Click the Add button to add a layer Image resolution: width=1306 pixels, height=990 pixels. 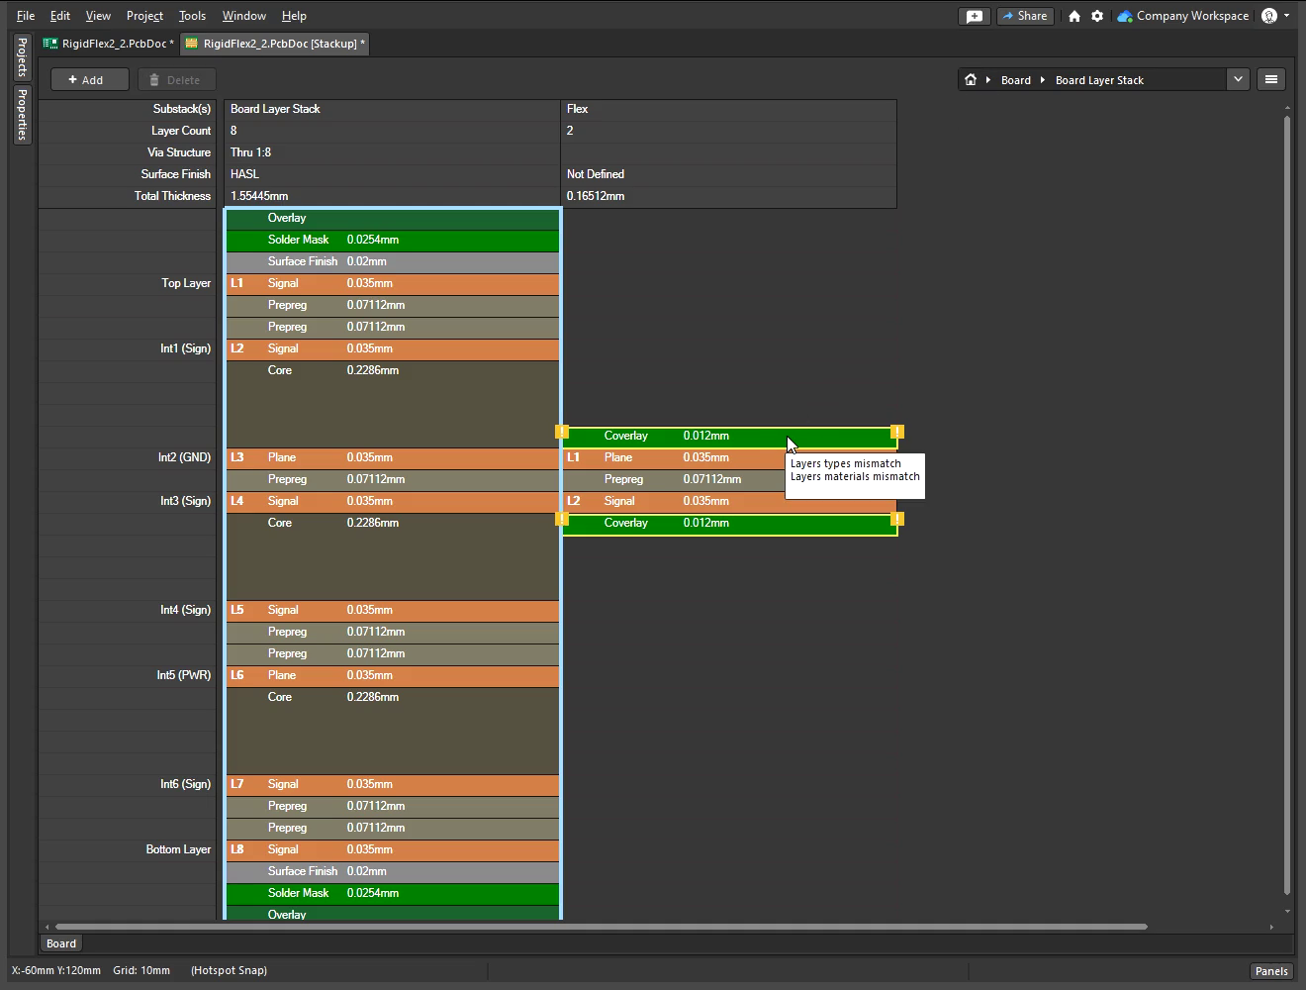tap(89, 79)
